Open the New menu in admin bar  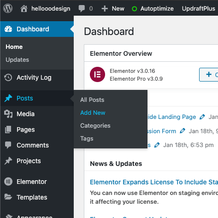pyautogui.click(x=118, y=9)
